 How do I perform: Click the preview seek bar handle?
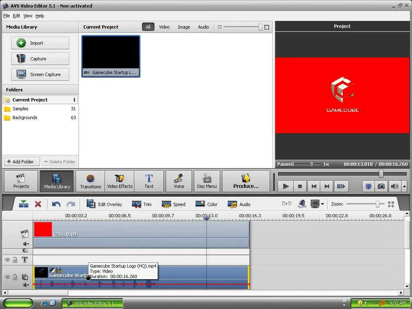381,173
